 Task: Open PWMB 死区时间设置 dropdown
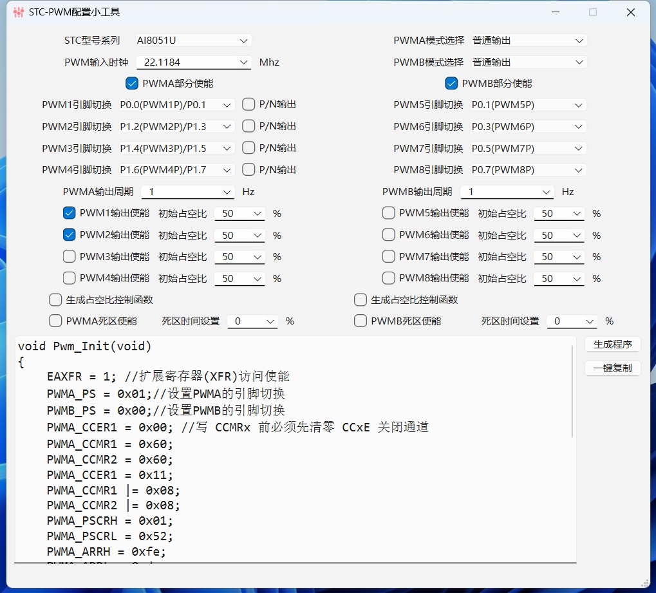tap(572, 321)
